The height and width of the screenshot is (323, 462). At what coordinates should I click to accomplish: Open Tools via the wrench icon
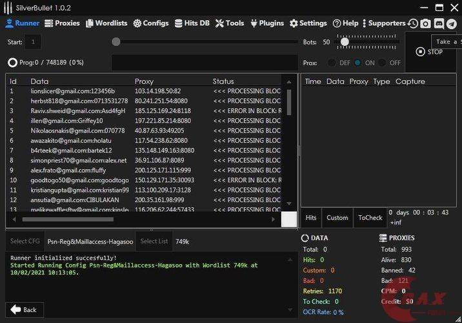click(x=219, y=23)
